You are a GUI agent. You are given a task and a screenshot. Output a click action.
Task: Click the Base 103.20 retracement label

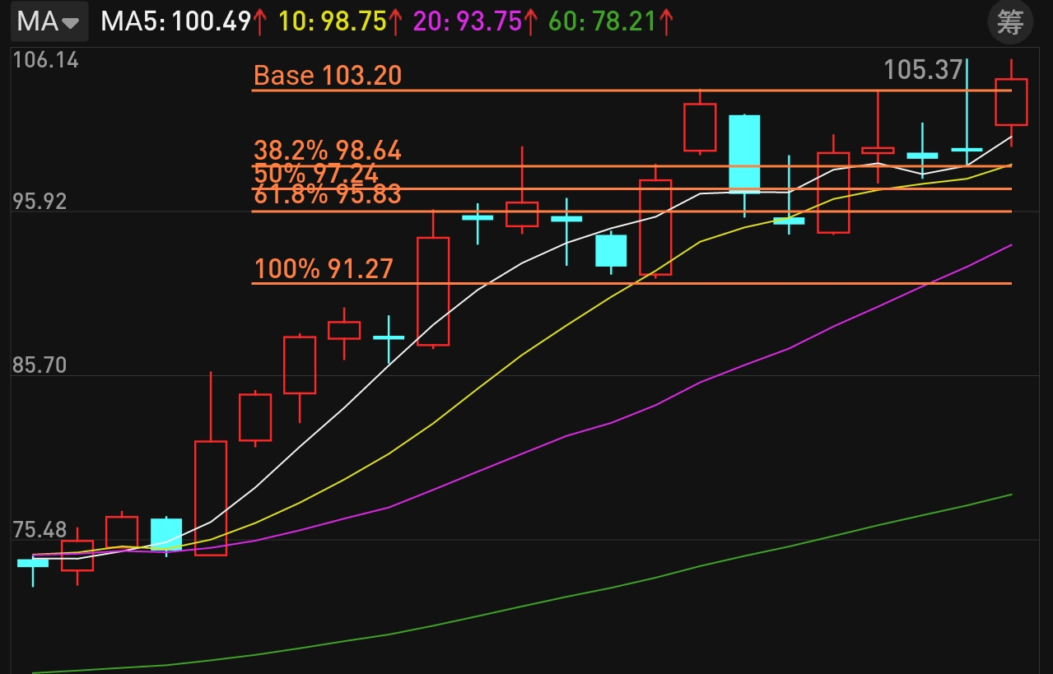tap(328, 76)
